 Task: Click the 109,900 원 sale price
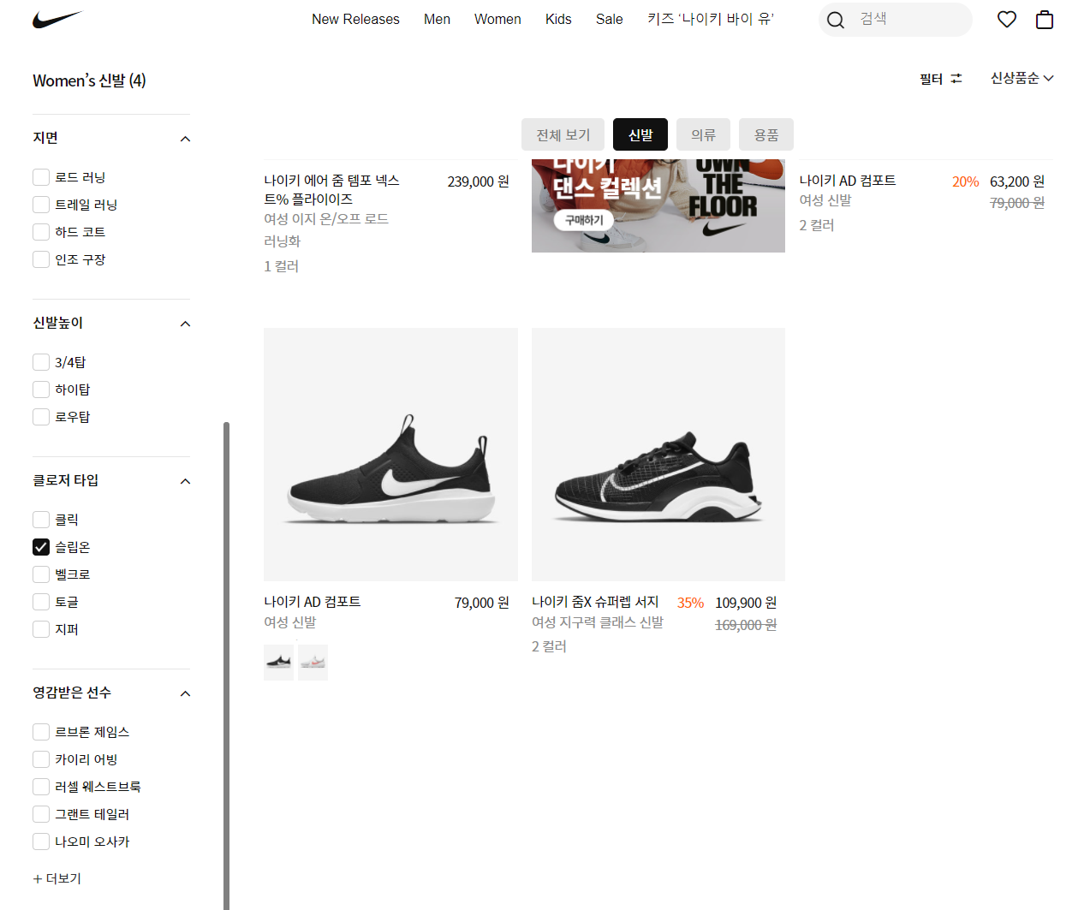(x=746, y=603)
